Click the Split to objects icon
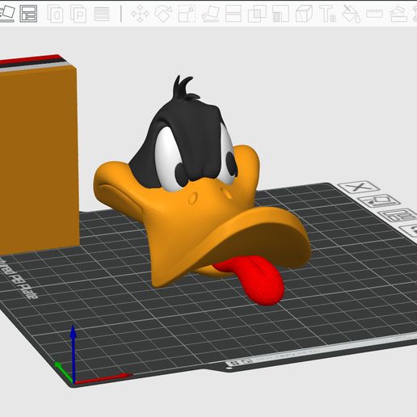 coord(55,14)
